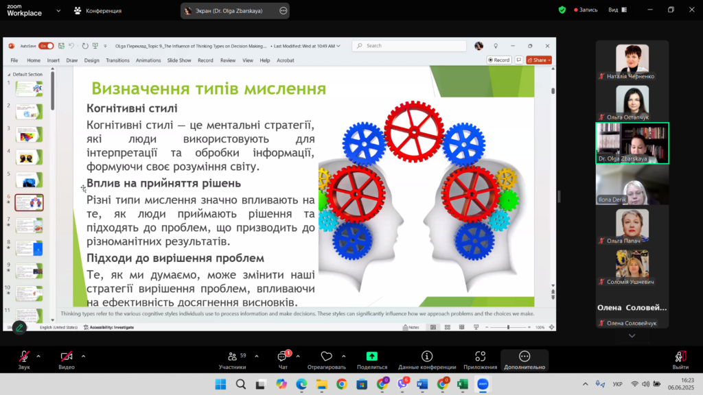The width and height of the screenshot is (703, 395).
Task: Open the Zoom Workplace dropdown arrow
Action: pyautogui.click(x=58, y=11)
